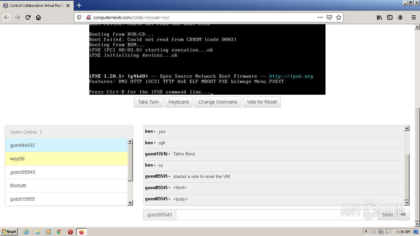The width and height of the screenshot is (420, 236).
Task: Open a new browser tab
Action: pyautogui.click(x=79, y=5)
